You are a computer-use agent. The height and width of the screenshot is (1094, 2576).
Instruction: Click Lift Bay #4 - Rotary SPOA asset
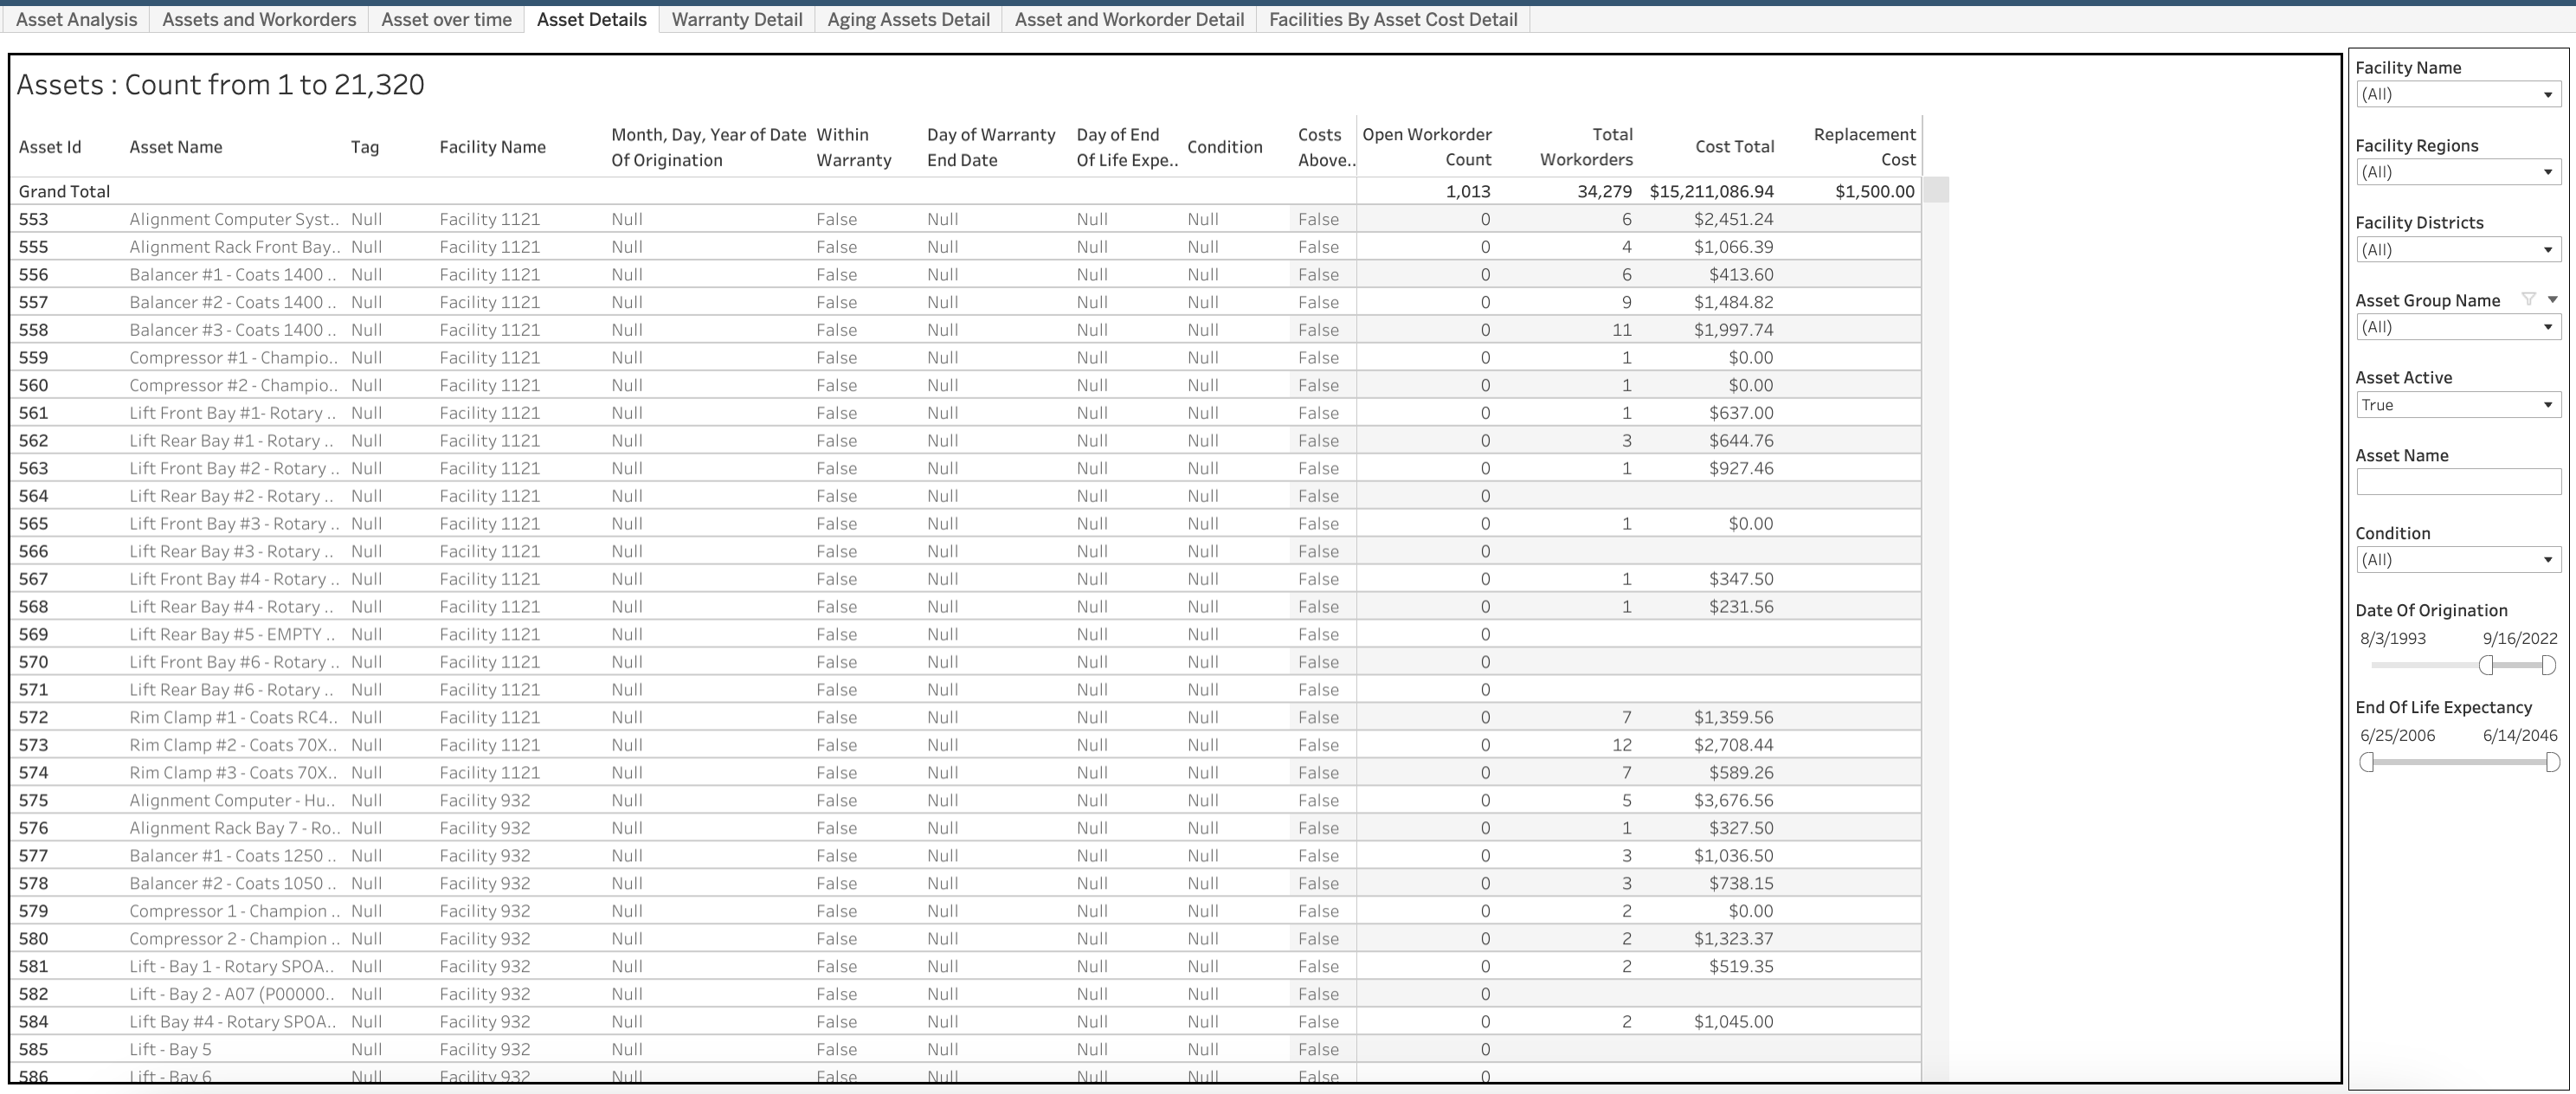click(232, 1022)
